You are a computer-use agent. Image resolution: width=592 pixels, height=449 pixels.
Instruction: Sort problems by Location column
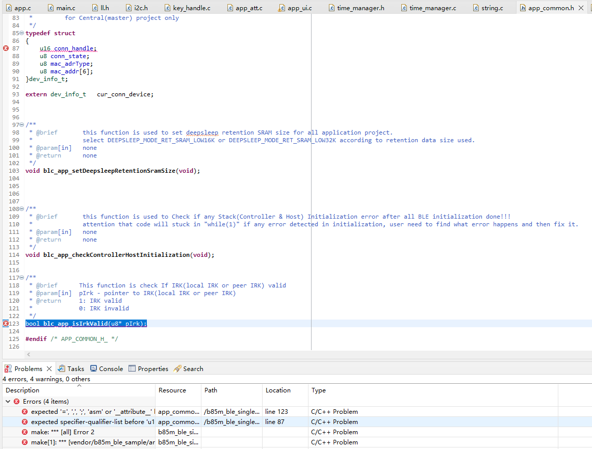coord(286,390)
